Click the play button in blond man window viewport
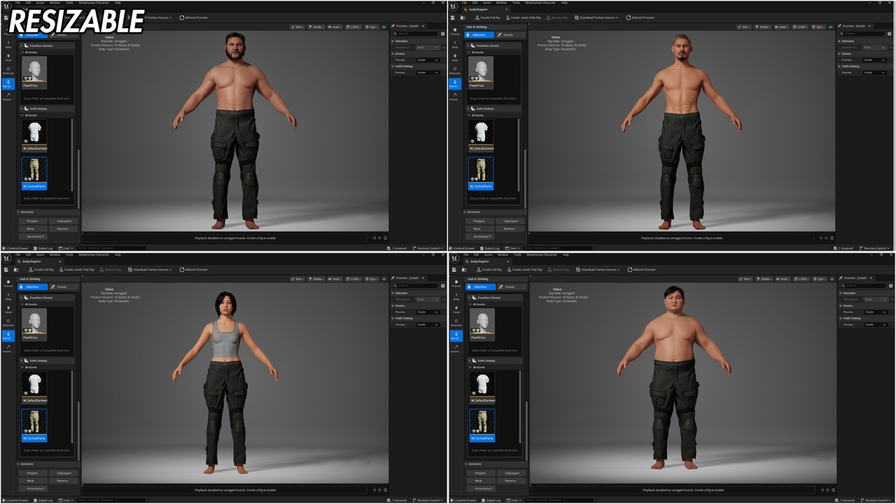This screenshot has width=896, height=504. point(826,238)
